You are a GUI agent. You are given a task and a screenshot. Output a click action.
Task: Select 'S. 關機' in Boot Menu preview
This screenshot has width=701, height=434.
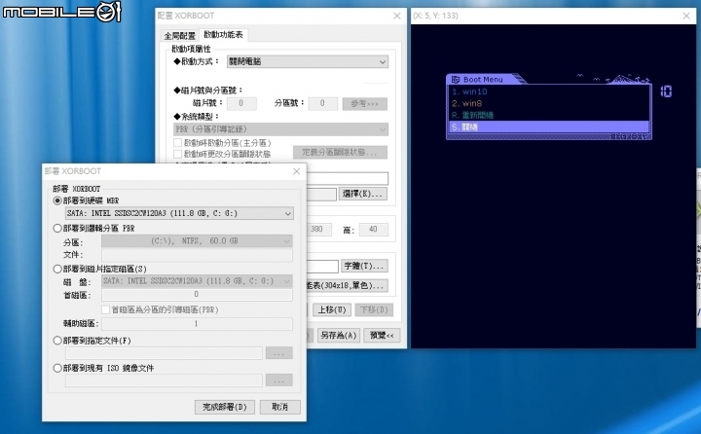tap(548, 127)
